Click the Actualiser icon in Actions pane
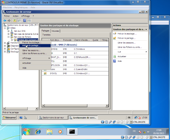The width and height of the screenshot is (170, 140). pos(115,56)
